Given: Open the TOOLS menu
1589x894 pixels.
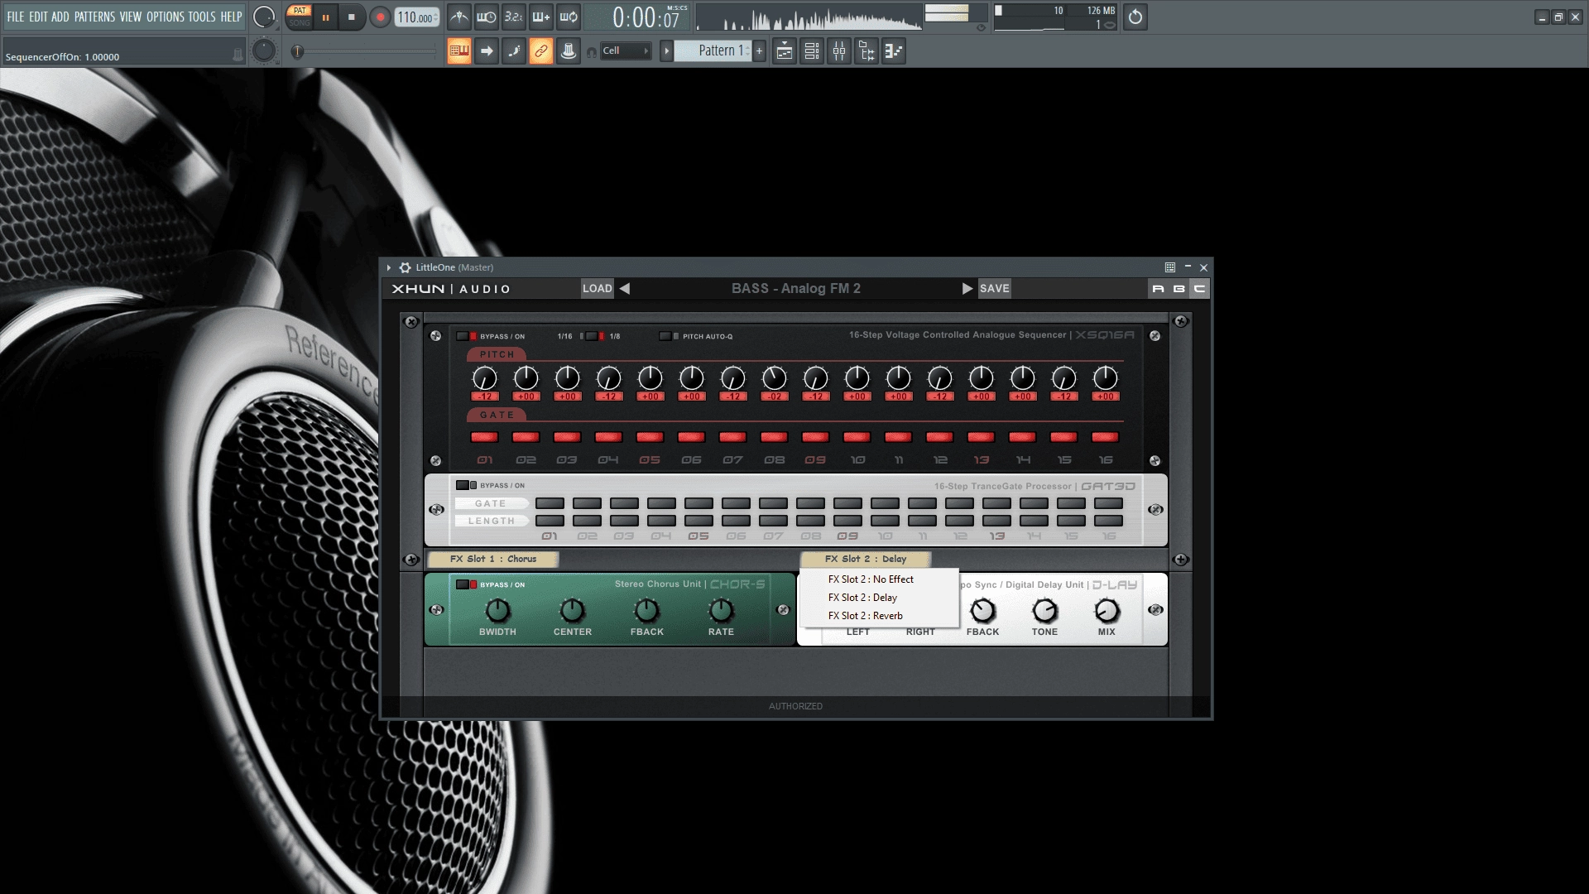Looking at the screenshot, I should (201, 17).
